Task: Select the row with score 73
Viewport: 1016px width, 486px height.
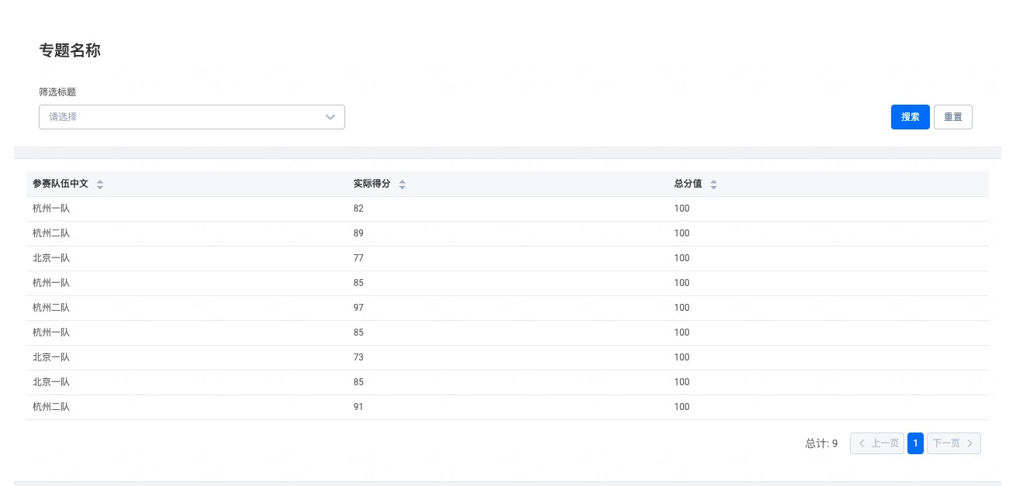Action: pyautogui.click(x=358, y=358)
